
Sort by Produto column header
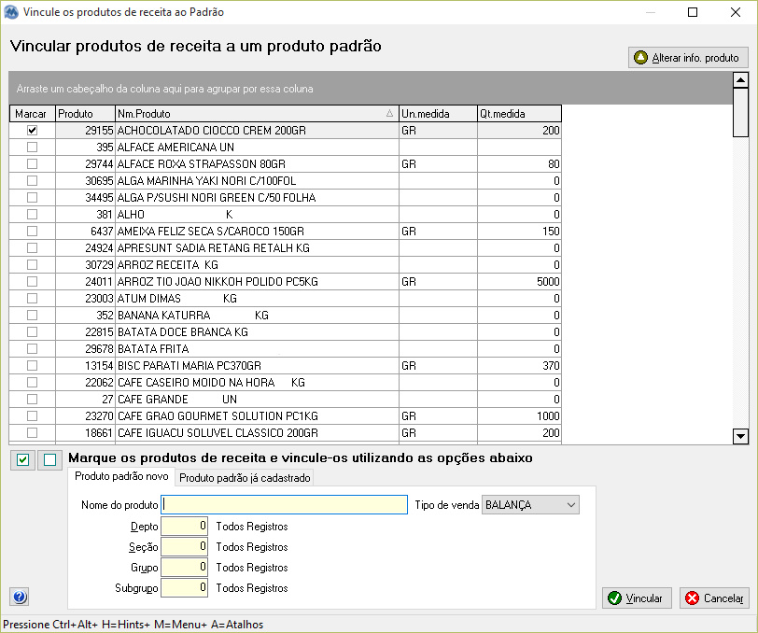[x=86, y=114]
